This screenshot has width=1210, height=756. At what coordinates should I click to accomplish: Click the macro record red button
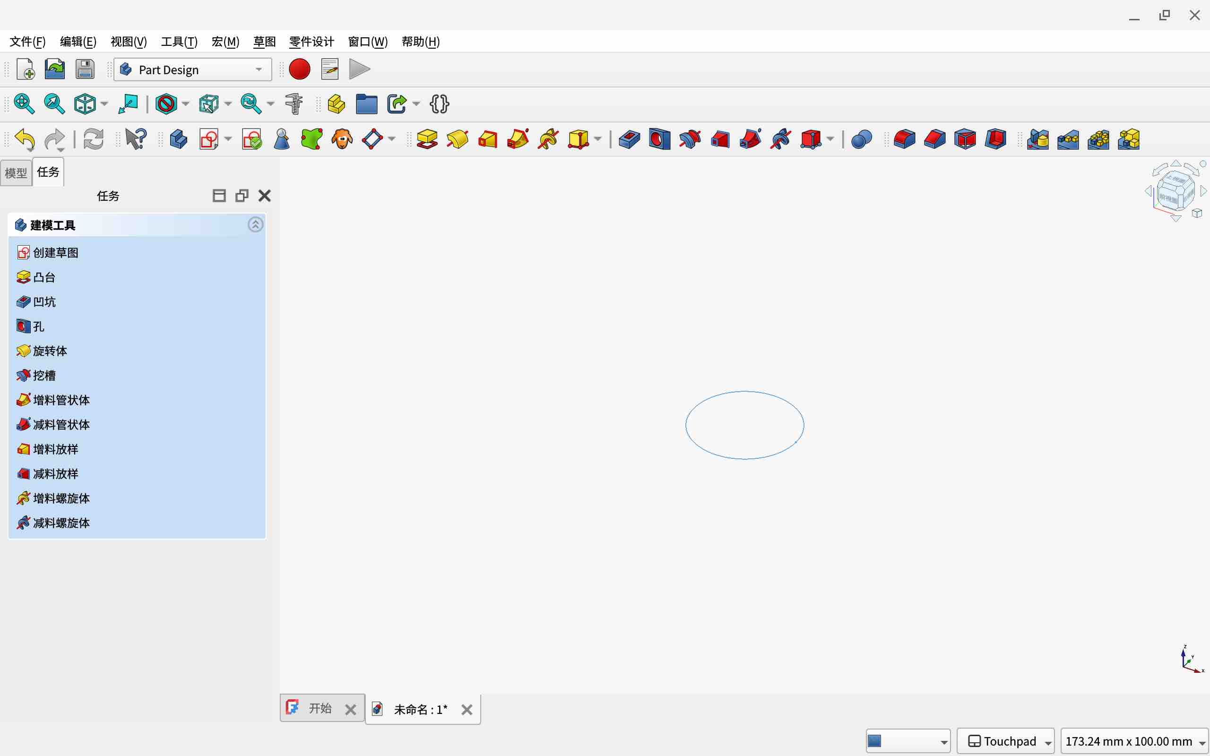click(x=300, y=69)
